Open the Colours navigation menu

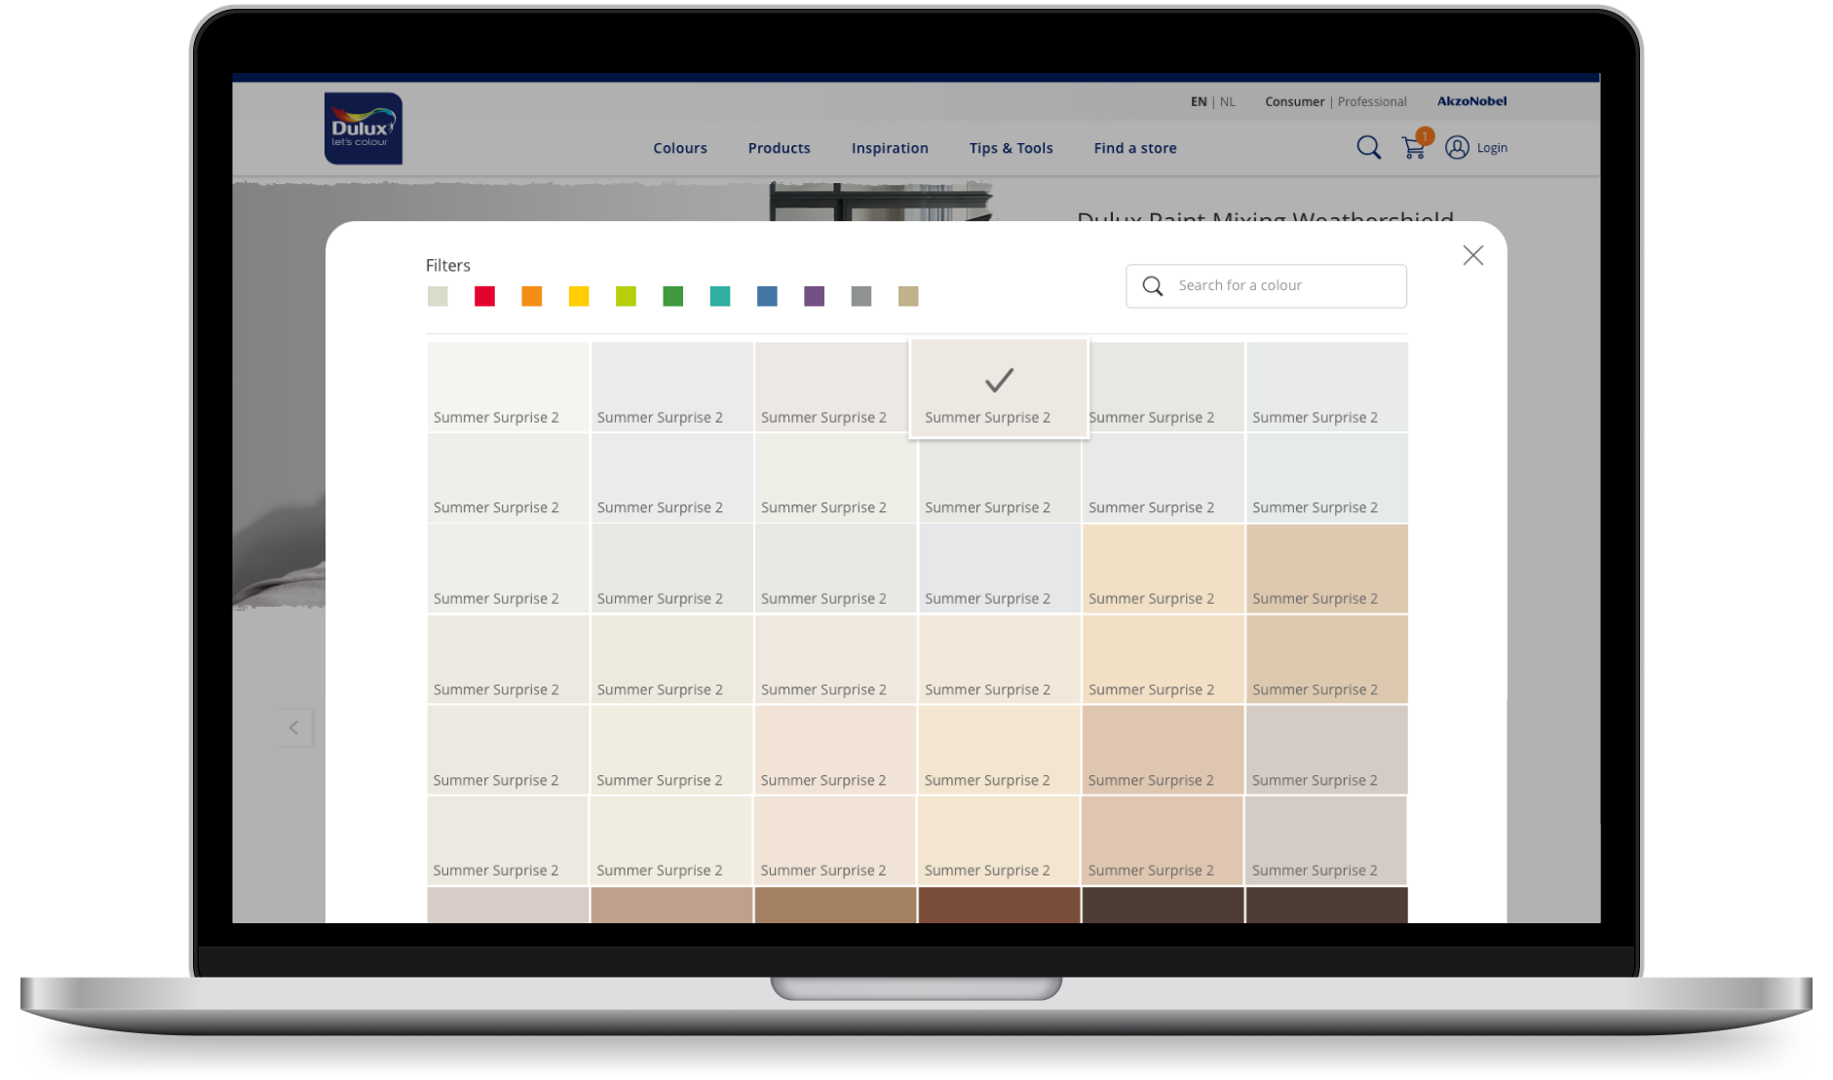click(x=679, y=147)
